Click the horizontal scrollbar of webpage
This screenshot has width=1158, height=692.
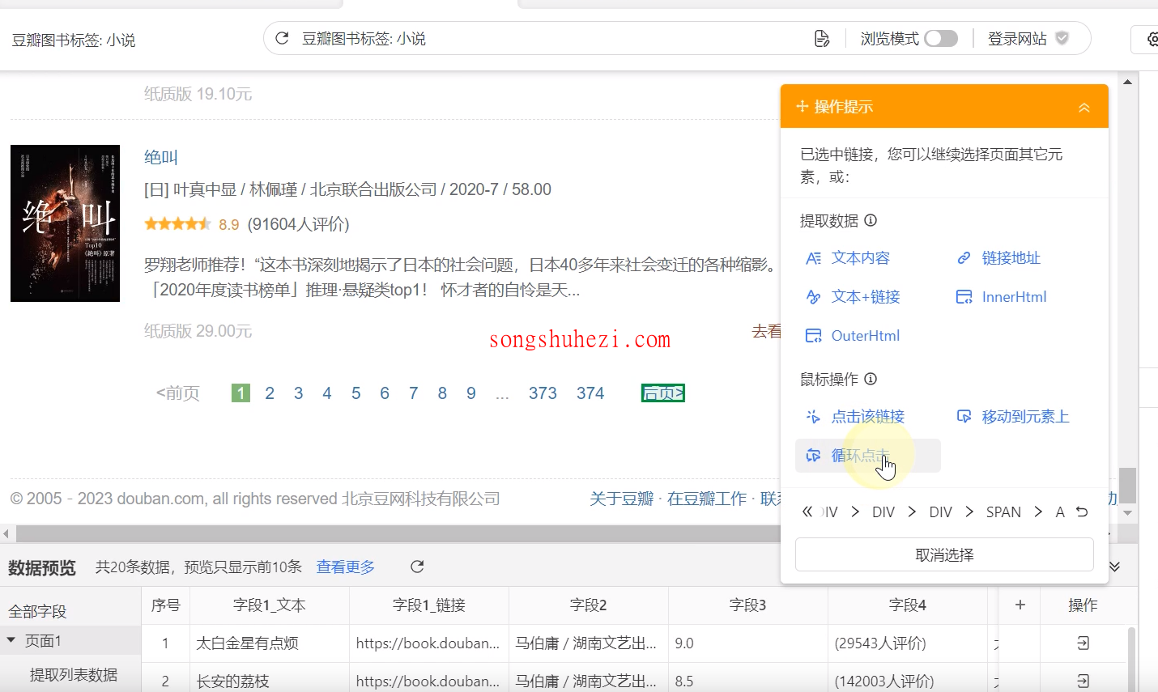(x=397, y=533)
